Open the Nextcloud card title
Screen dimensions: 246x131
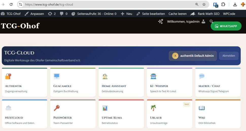(14, 118)
